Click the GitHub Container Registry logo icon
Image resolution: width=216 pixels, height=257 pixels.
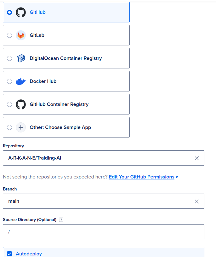pos(21,104)
